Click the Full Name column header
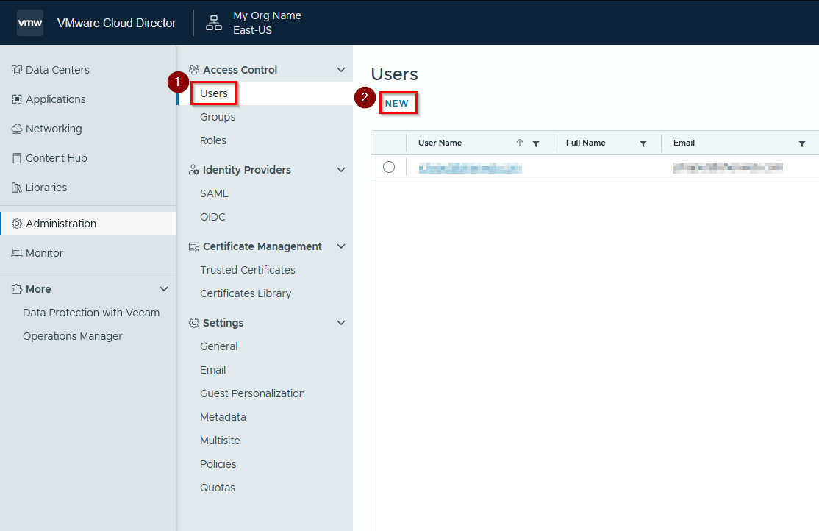 (x=585, y=143)
